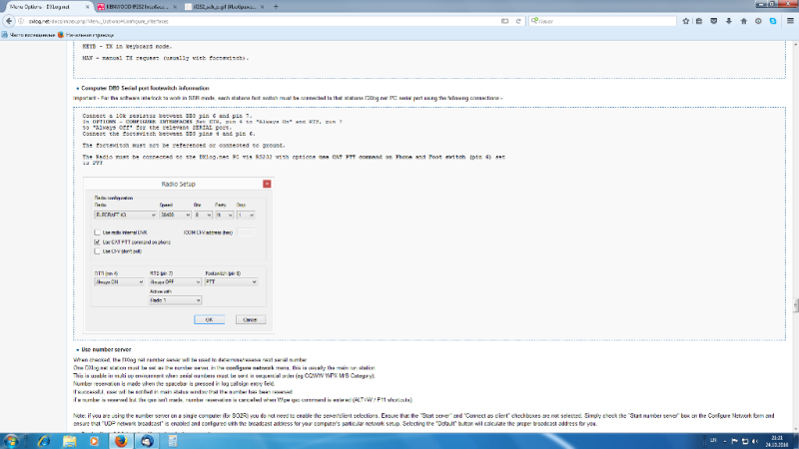Image resolution: width=799 pixels, height=449 pixels.
Task: Click OK in the Radio Setup dialog
Action: tap(209, 319)
